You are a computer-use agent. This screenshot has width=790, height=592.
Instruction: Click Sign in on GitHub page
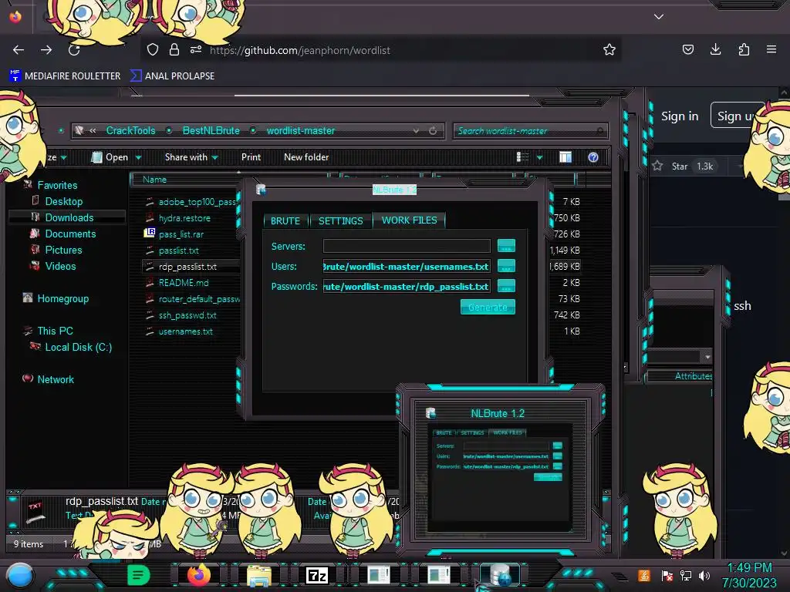680,116
